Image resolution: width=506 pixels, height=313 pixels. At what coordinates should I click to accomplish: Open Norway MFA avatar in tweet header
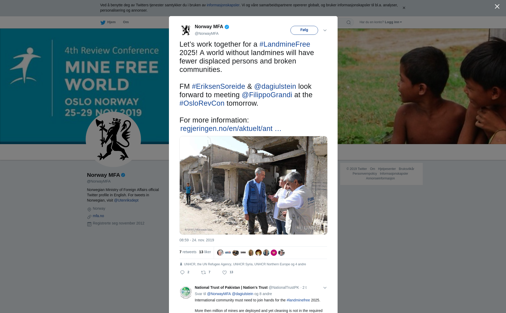coord(186,30)
